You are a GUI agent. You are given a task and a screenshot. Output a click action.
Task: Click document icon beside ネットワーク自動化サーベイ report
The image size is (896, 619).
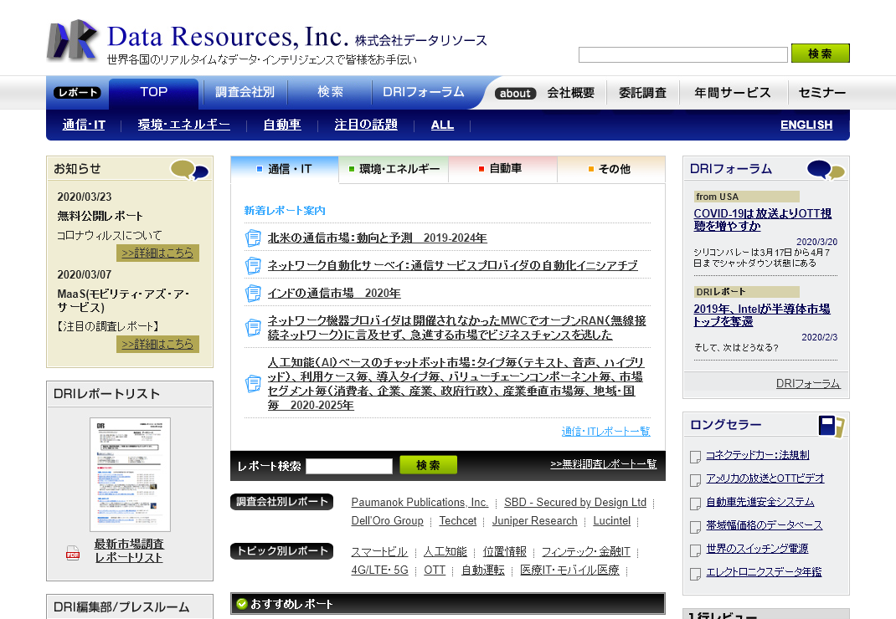253,265
